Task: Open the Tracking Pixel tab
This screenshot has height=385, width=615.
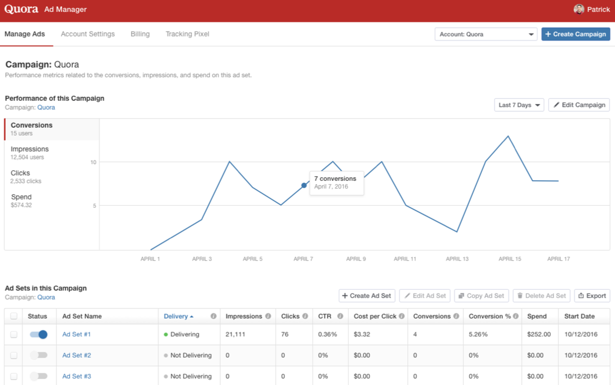Action: tap(187, 34)
